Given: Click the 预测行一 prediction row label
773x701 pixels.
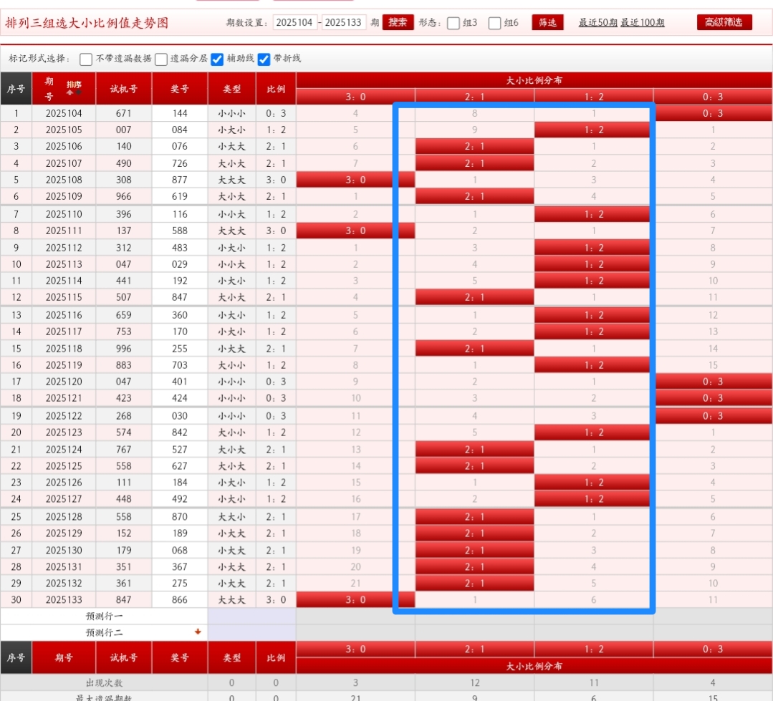Looking at the screenshot, I should pyautogui.click(x=104, y=616).
